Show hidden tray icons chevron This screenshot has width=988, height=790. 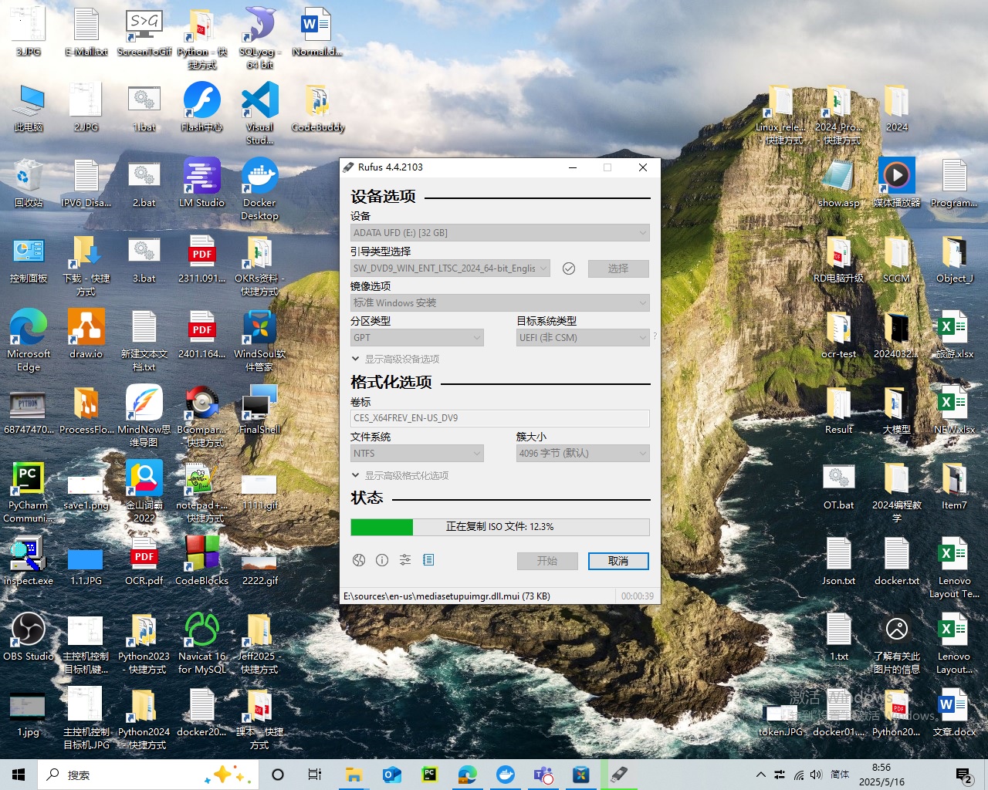coord(761,775)
